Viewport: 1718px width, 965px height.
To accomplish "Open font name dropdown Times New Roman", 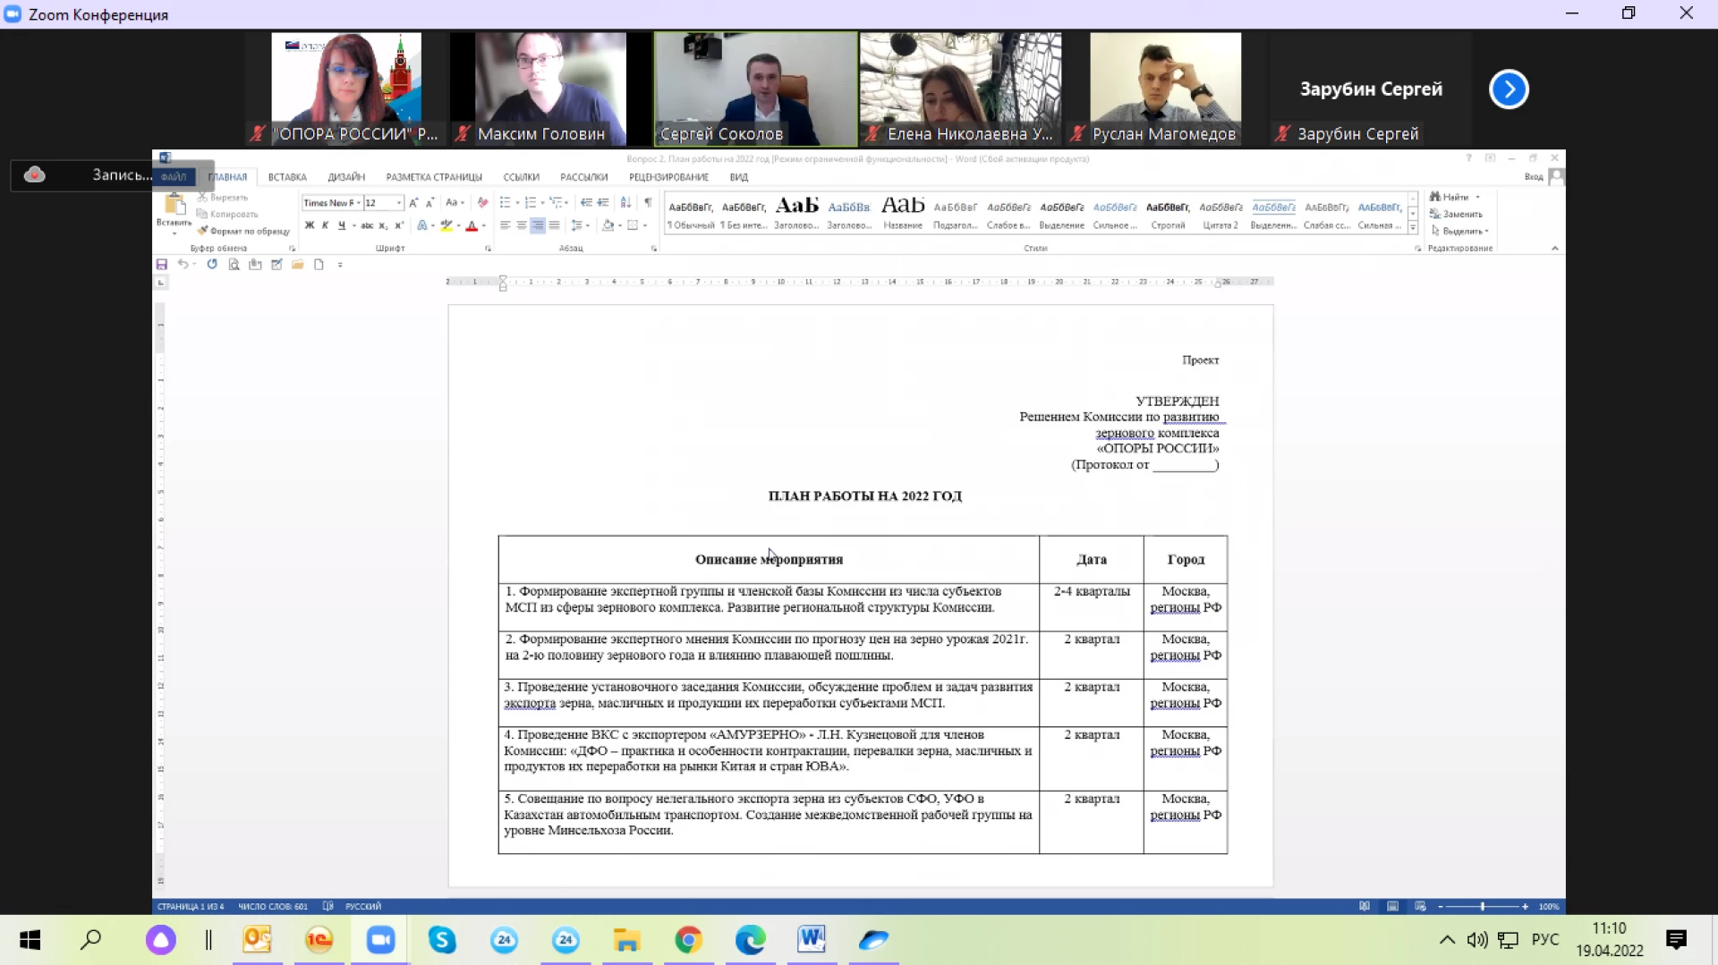I will tap(359, 203).
